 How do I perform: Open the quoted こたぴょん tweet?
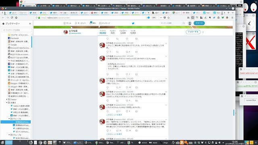137,66
